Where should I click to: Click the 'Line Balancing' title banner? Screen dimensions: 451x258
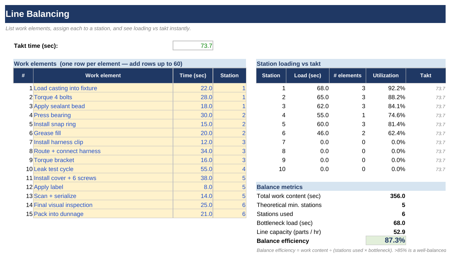click(x=225, y=14)
